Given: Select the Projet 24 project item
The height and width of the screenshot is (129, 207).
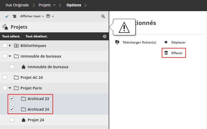Looking at the screenshot, I should 36,120.
